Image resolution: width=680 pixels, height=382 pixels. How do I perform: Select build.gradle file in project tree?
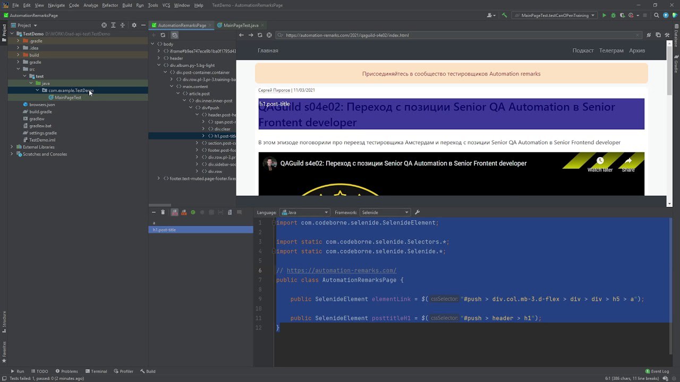click(x=41, y=112)
